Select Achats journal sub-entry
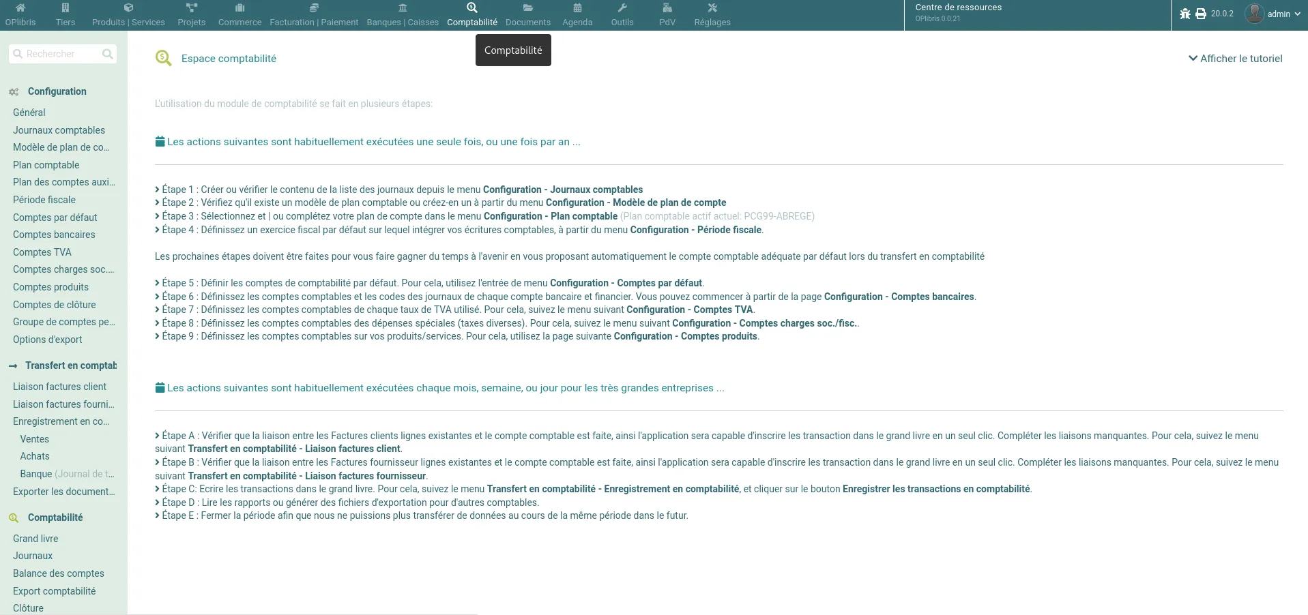 coord(35,456)
